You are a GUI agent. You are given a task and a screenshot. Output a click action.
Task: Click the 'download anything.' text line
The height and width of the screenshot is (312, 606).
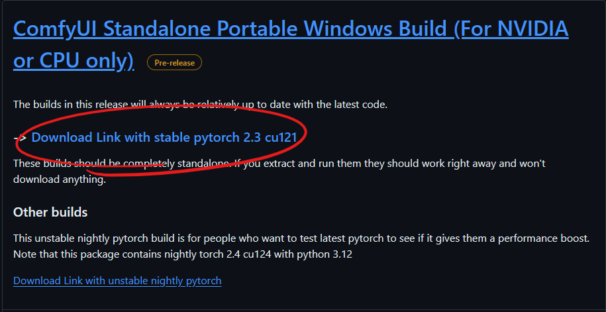click(x=60, y=180)
